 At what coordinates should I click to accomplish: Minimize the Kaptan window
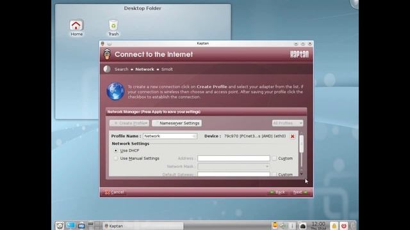pos(296,43)
